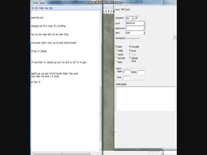The height and width of the screenshot is (155, 207).
Task: Open the Initial Health % dropdown
Action: coord(130,18)
